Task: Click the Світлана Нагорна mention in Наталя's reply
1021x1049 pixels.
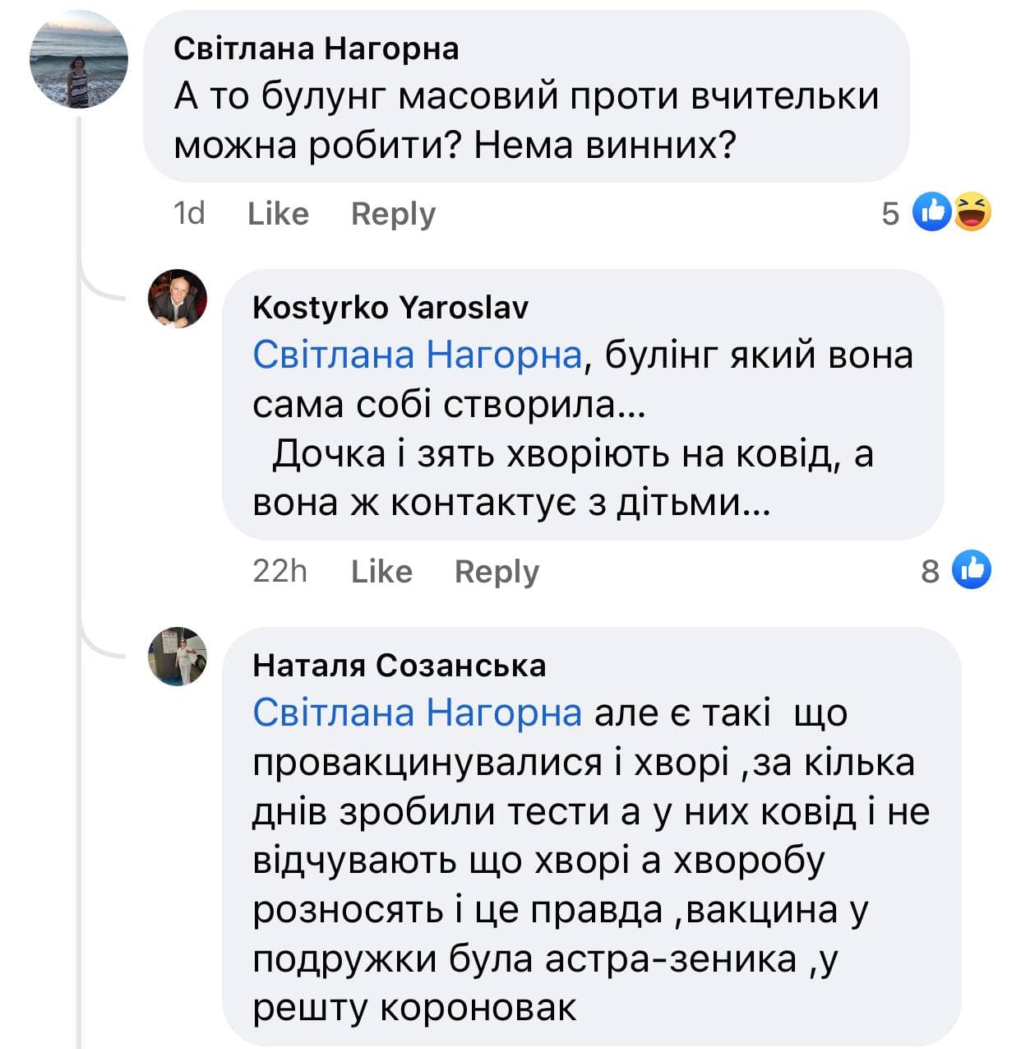Action: (418, 712)
